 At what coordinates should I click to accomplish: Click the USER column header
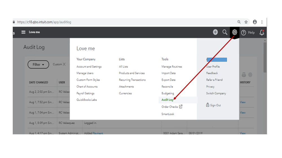pos(62,82)
